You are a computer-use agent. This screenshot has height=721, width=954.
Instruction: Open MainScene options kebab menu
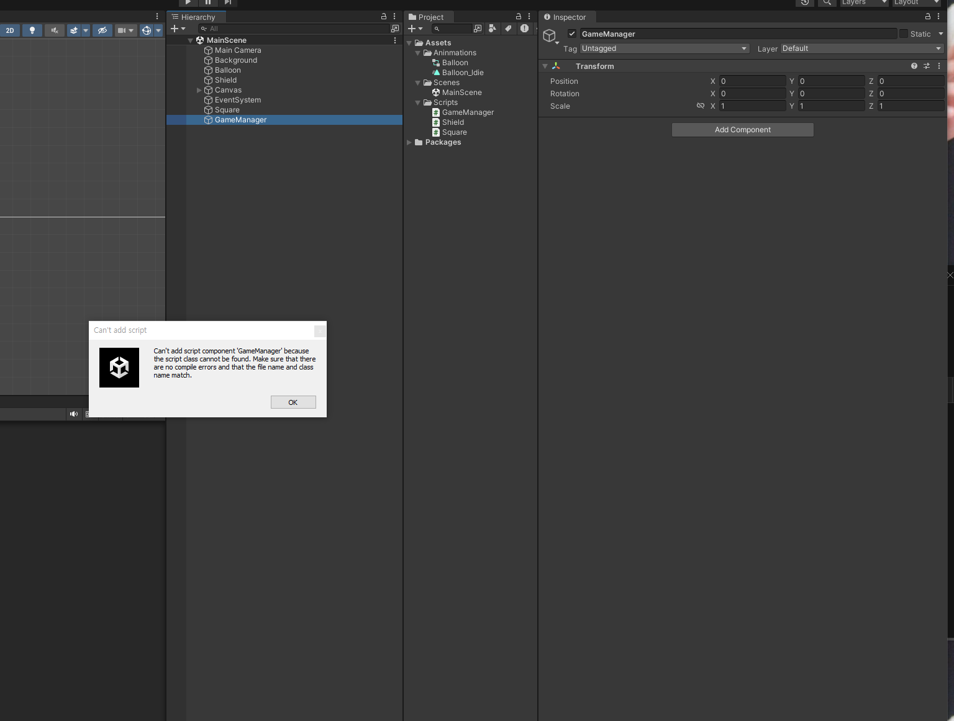(395, 40)
